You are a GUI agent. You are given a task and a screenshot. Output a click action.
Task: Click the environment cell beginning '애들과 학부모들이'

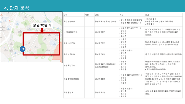pos(164,66)
